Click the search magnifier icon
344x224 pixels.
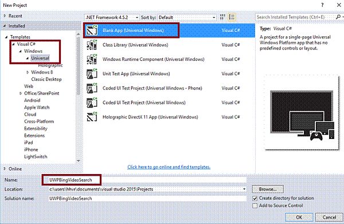[338, 17]
